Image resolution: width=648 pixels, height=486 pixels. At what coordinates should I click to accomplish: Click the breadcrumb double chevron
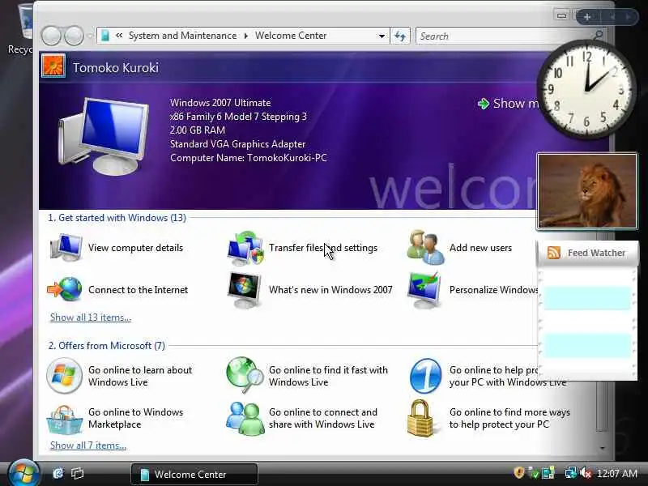(x=119, y=36)
